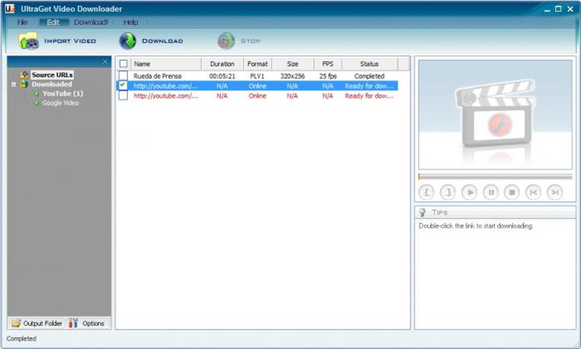This screenshot has width=581, height=349.
Task: Click the green globe Download icon
Action: [x=128, y=41]
